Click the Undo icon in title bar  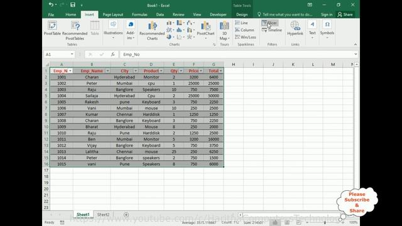(x=51, y=4)
